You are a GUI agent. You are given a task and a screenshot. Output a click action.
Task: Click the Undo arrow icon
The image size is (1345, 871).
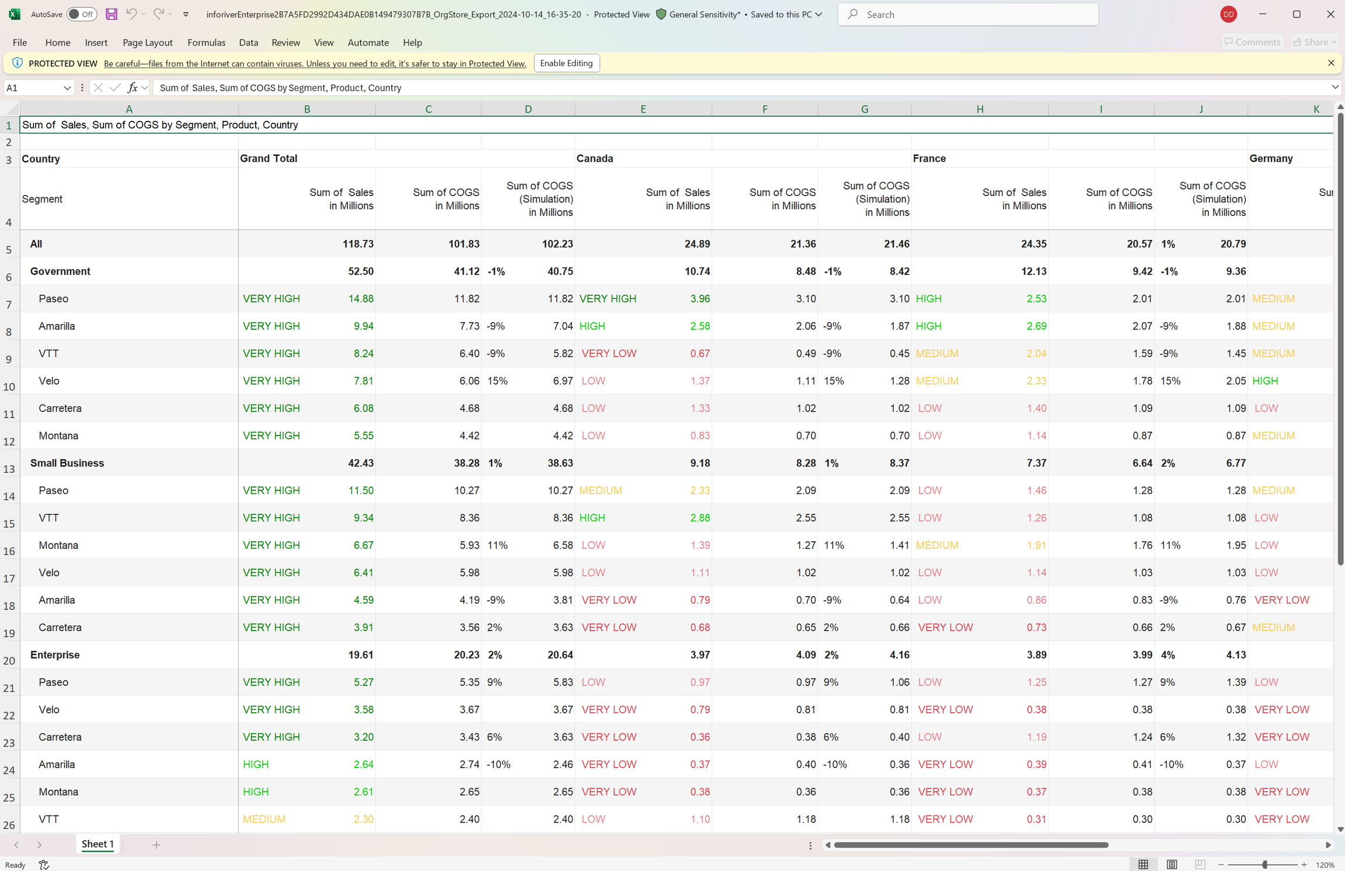point(131,14)
